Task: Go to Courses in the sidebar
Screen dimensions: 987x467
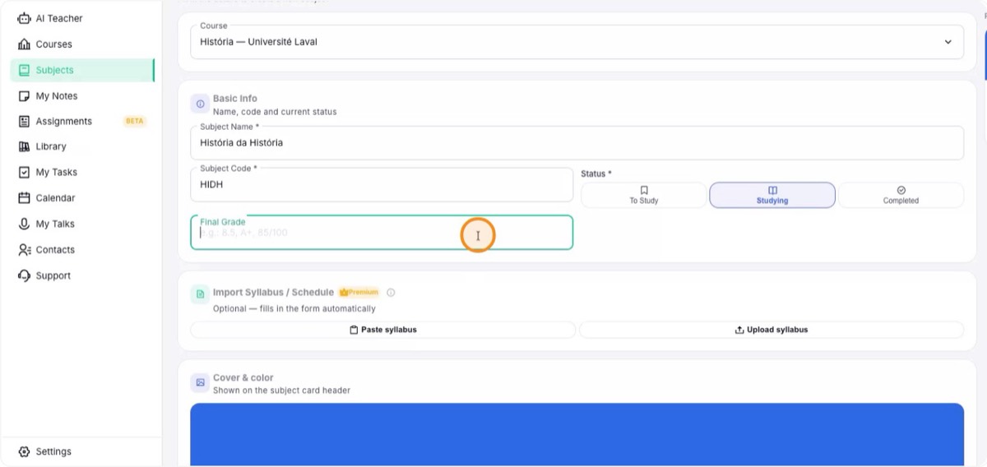Action: (x=81, y=44)
